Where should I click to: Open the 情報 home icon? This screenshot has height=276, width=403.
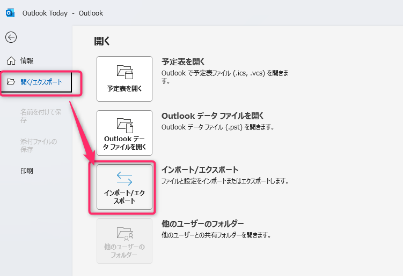point(11,61)
